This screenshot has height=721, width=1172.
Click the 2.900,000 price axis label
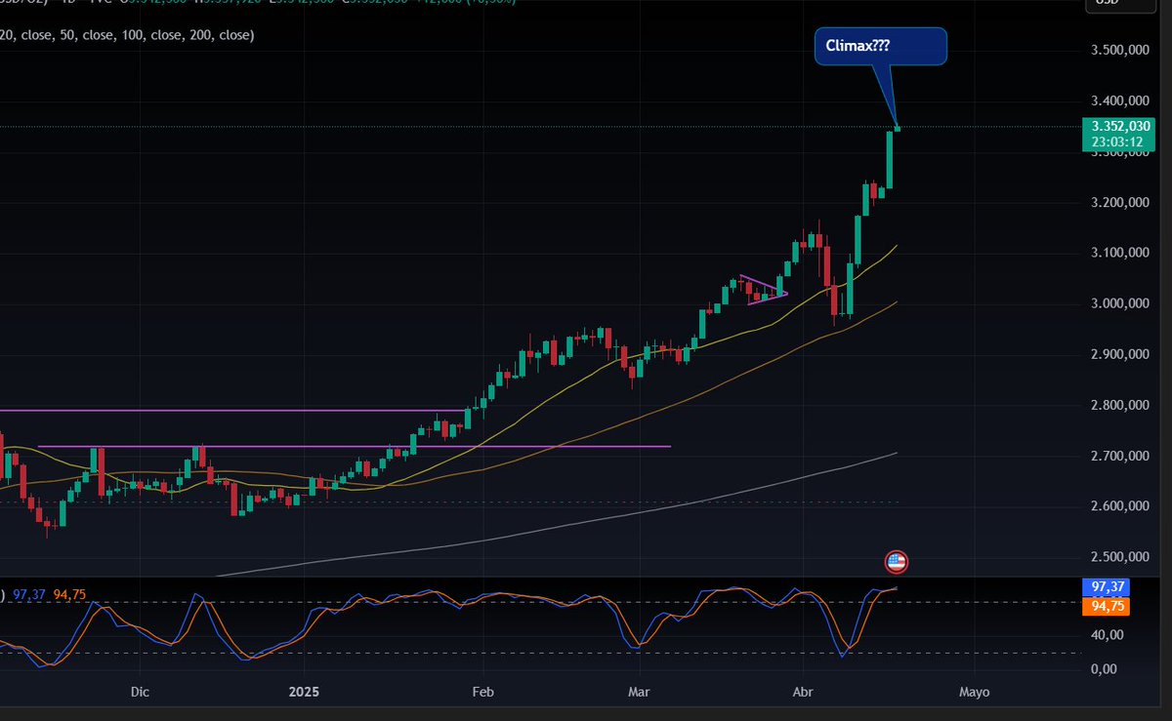(1122, 354)
